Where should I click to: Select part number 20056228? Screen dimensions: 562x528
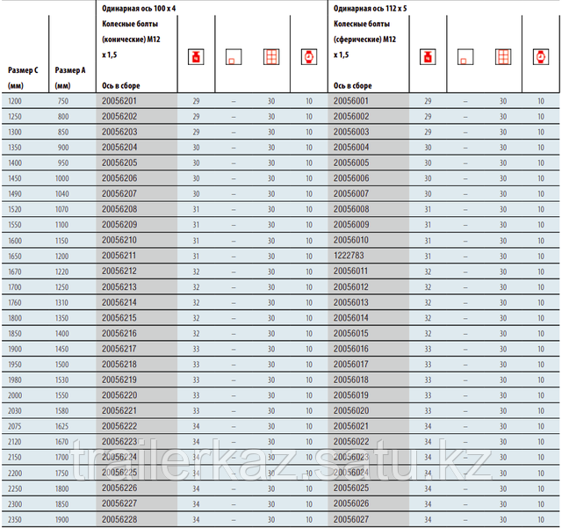[119, 519]
